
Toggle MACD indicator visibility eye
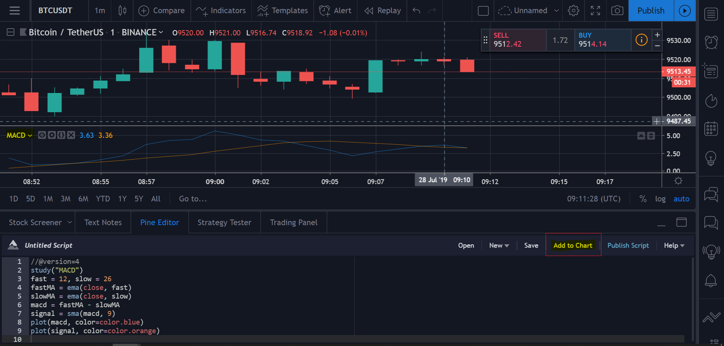point(42,135)
